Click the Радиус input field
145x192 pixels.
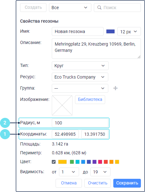[x=80, y=123]
